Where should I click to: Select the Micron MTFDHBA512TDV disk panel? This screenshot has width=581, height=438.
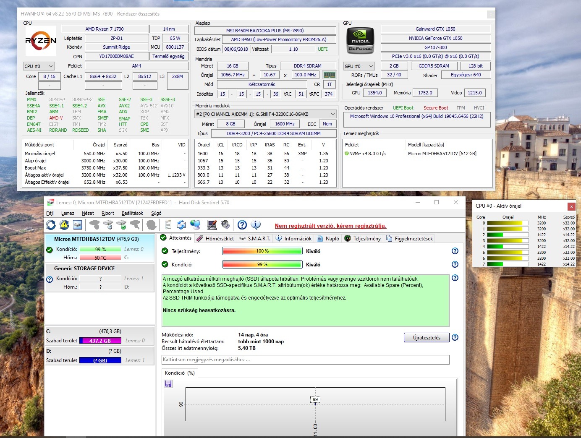pyautogui.click(x=100, y=248)
